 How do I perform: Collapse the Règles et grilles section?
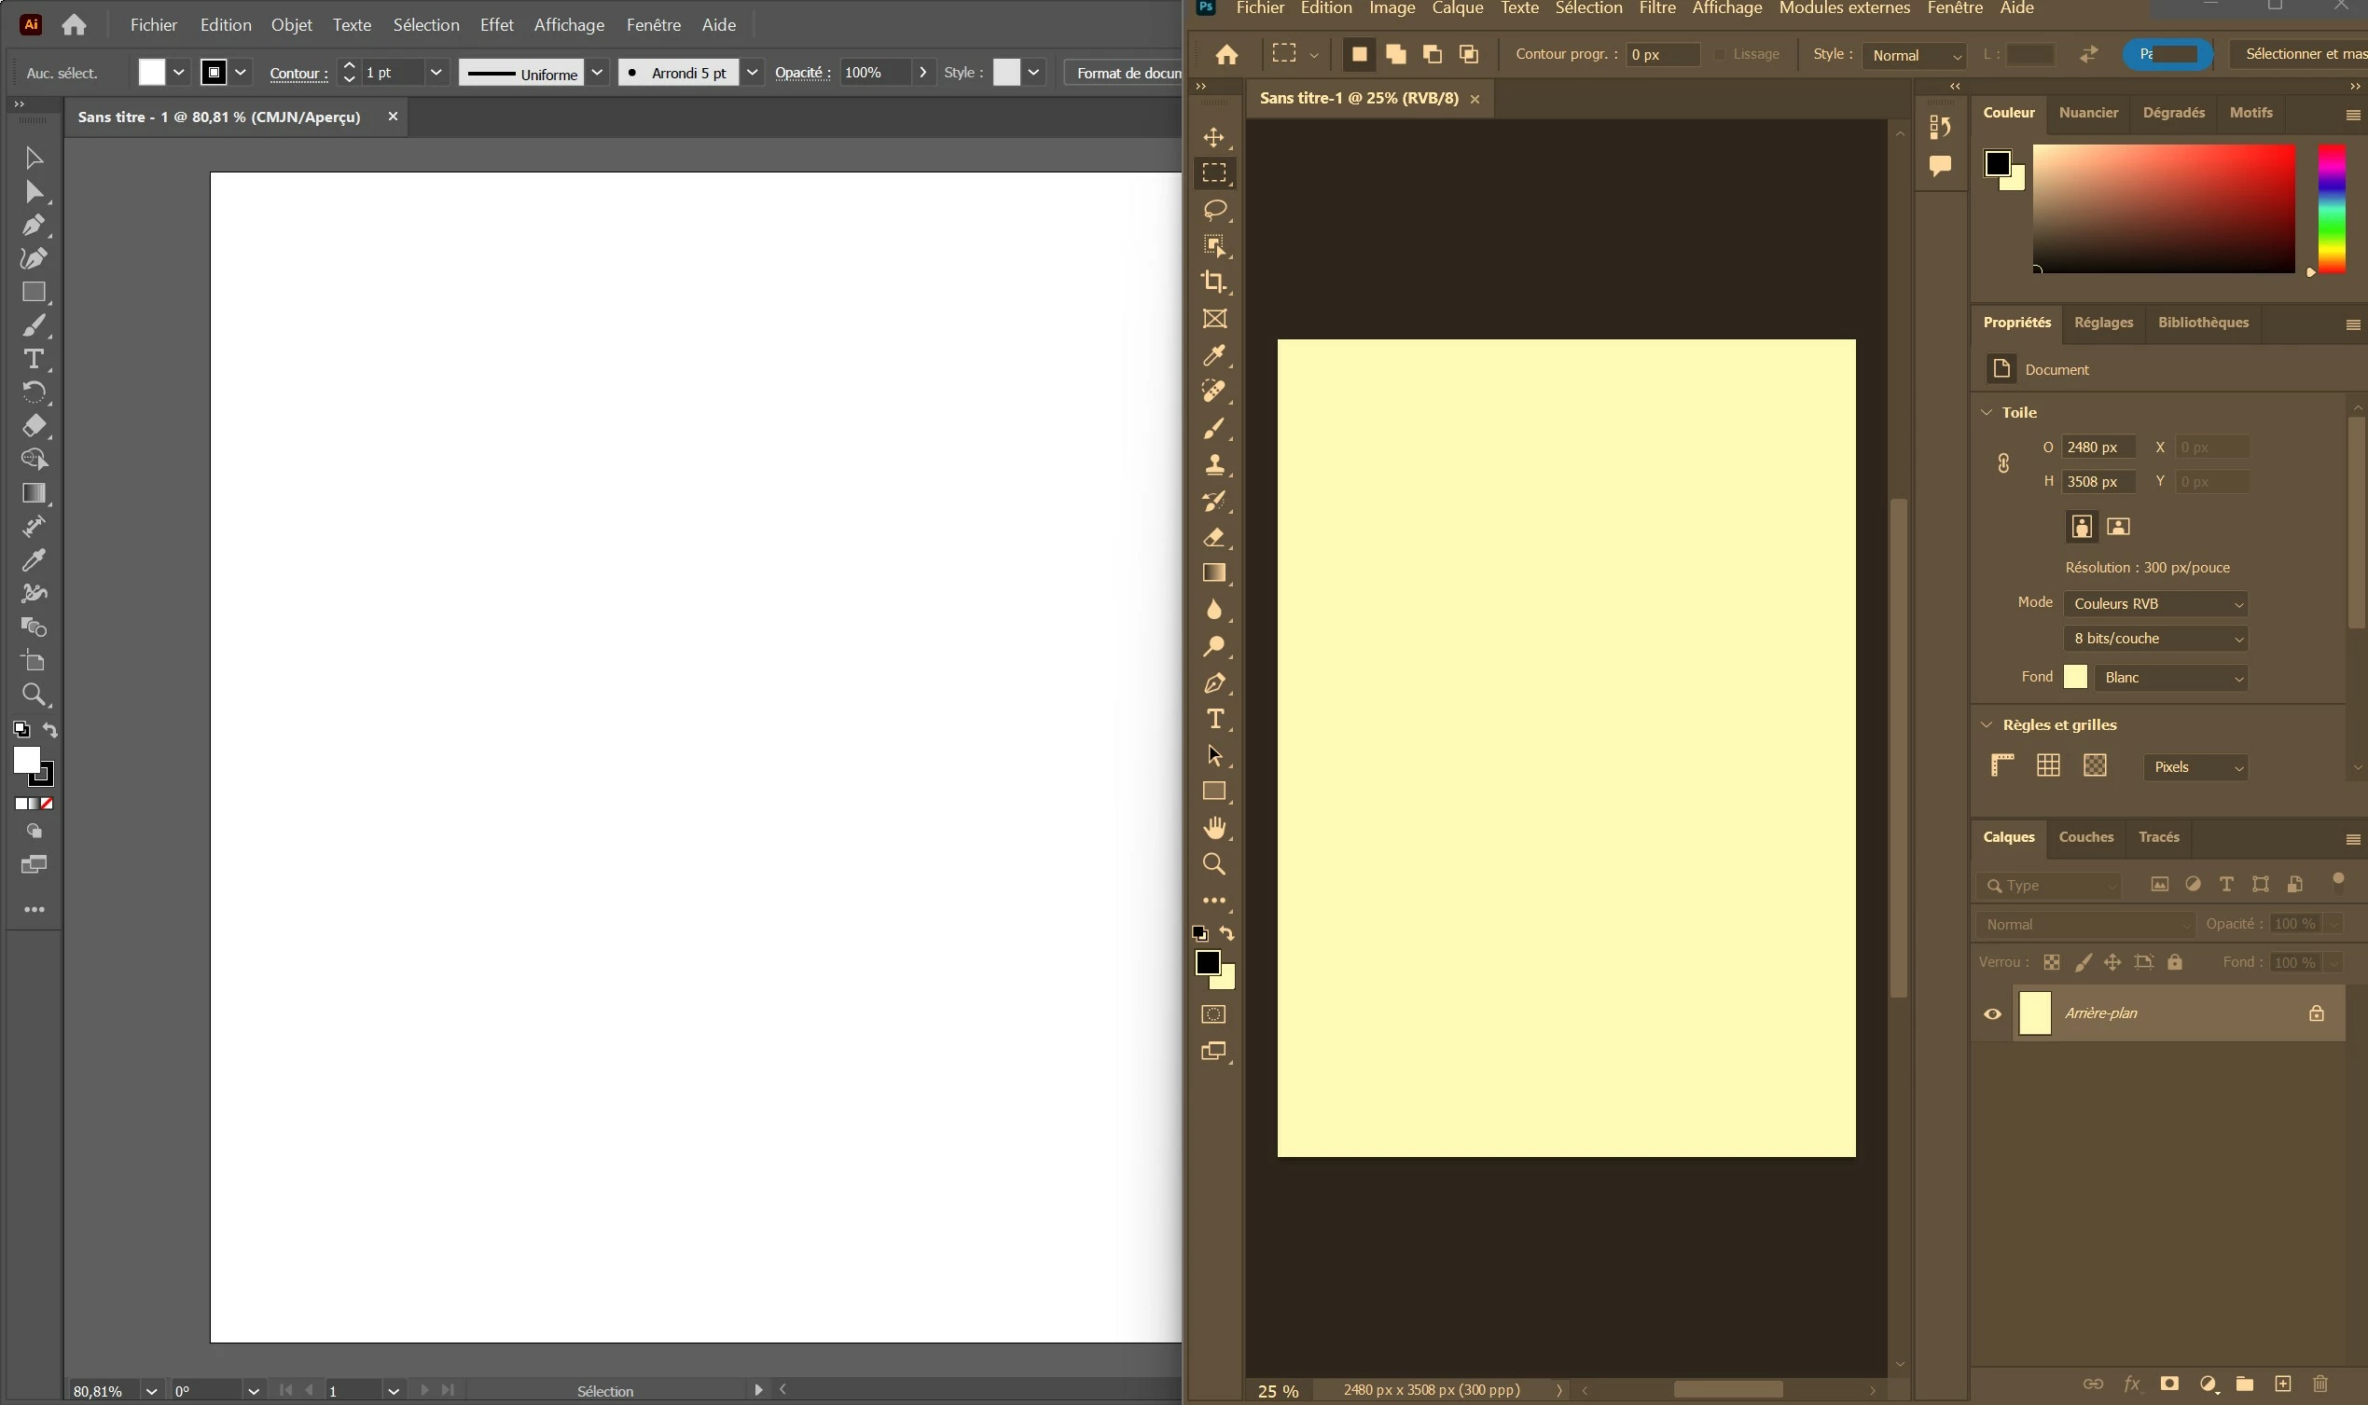tap(1987, 725)
